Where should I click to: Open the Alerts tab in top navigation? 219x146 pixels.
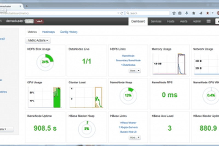tap(183, 21)
